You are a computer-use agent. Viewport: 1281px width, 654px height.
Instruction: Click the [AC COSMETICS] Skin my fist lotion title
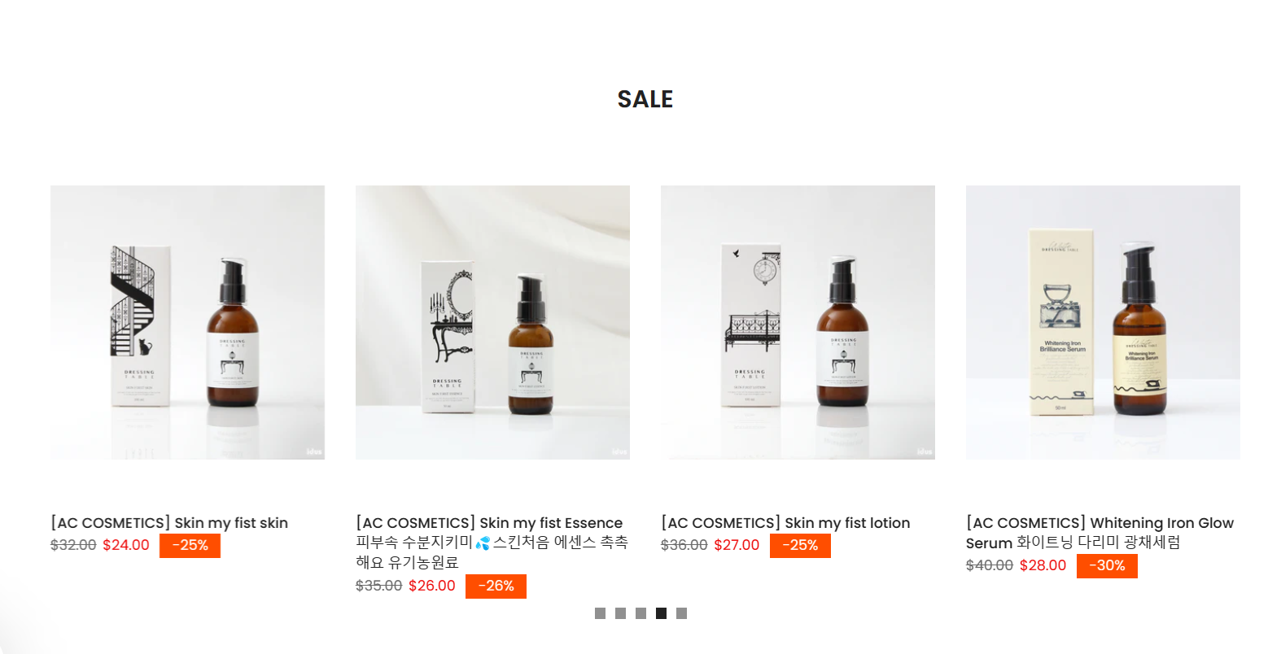tap(785, 523)
